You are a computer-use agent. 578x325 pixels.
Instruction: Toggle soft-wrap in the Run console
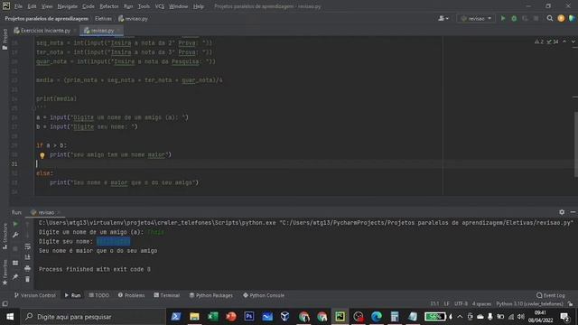click(x=28, y=246)
